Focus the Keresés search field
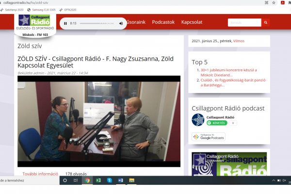Image resolution: width=291 pixels, height=194 pixels. (244, 22)
